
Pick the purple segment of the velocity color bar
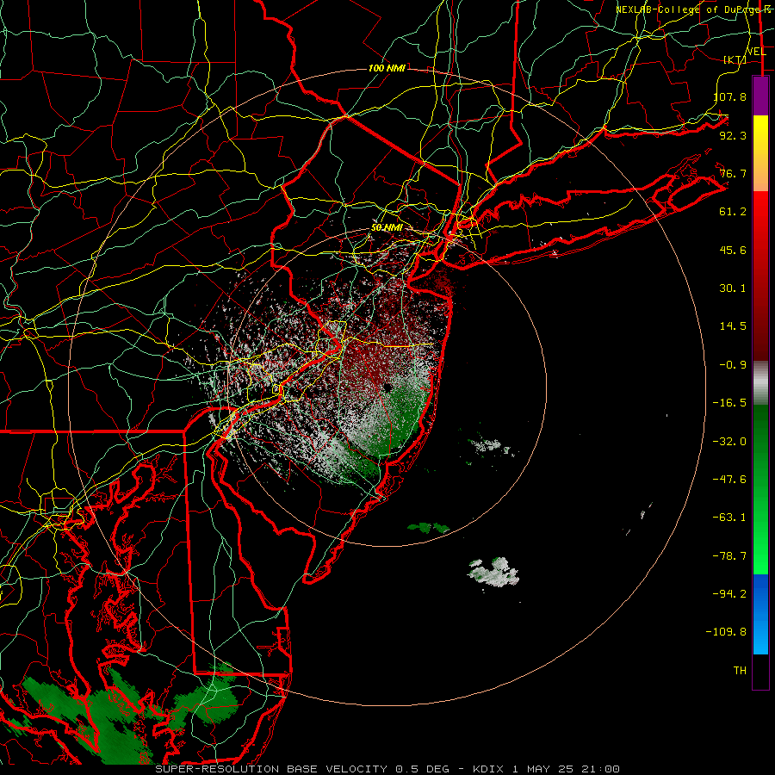pos(760,96)
